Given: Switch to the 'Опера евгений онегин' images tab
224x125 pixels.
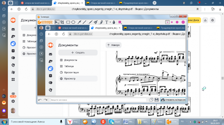Looking at the screenshot, I should click(101, 3).
